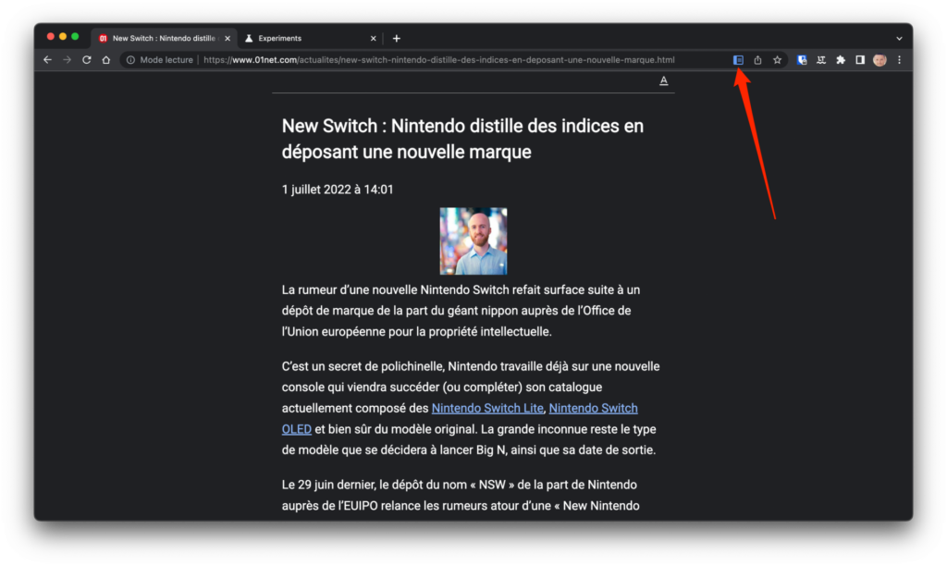The width and height of the screenshot is (947, 566).
Task: Click the paragraph starting La rumeur d'une
Action: tap(461, 311)
